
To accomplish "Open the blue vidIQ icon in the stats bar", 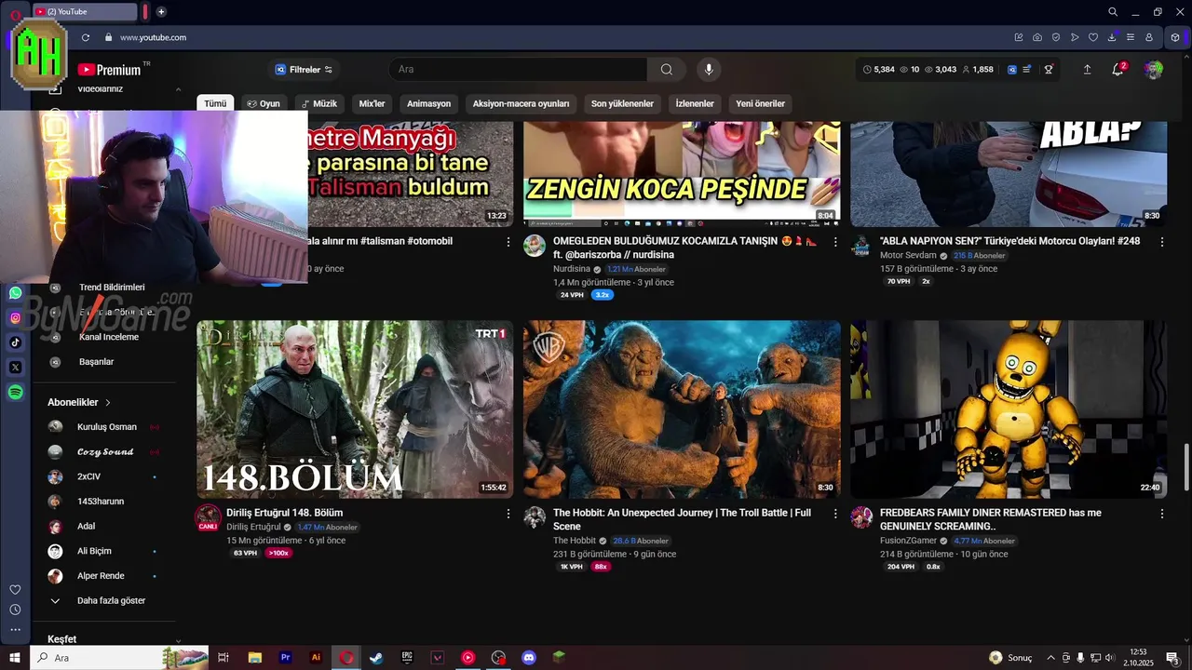I will (1012, 69).
